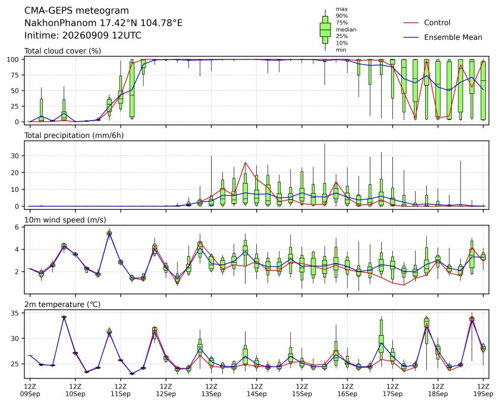Screen dimensions: 500x404
Task: Click the blue Ensemble Mean legend line
Action: pyautogui.click(x=411, y=37)
